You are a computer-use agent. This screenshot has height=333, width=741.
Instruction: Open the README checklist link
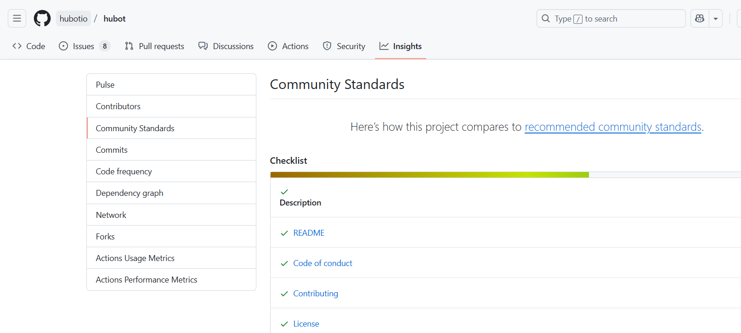pos(309,233)
